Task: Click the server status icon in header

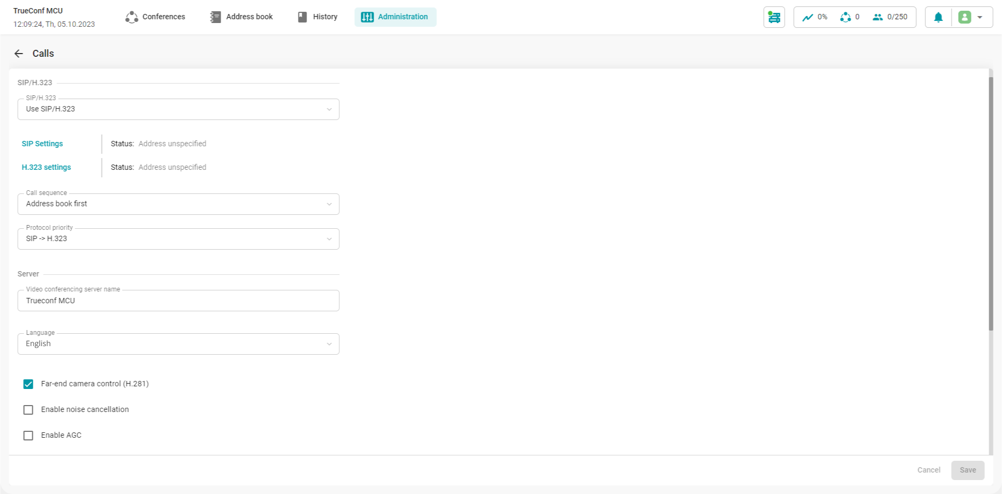Action: point(774,17)
